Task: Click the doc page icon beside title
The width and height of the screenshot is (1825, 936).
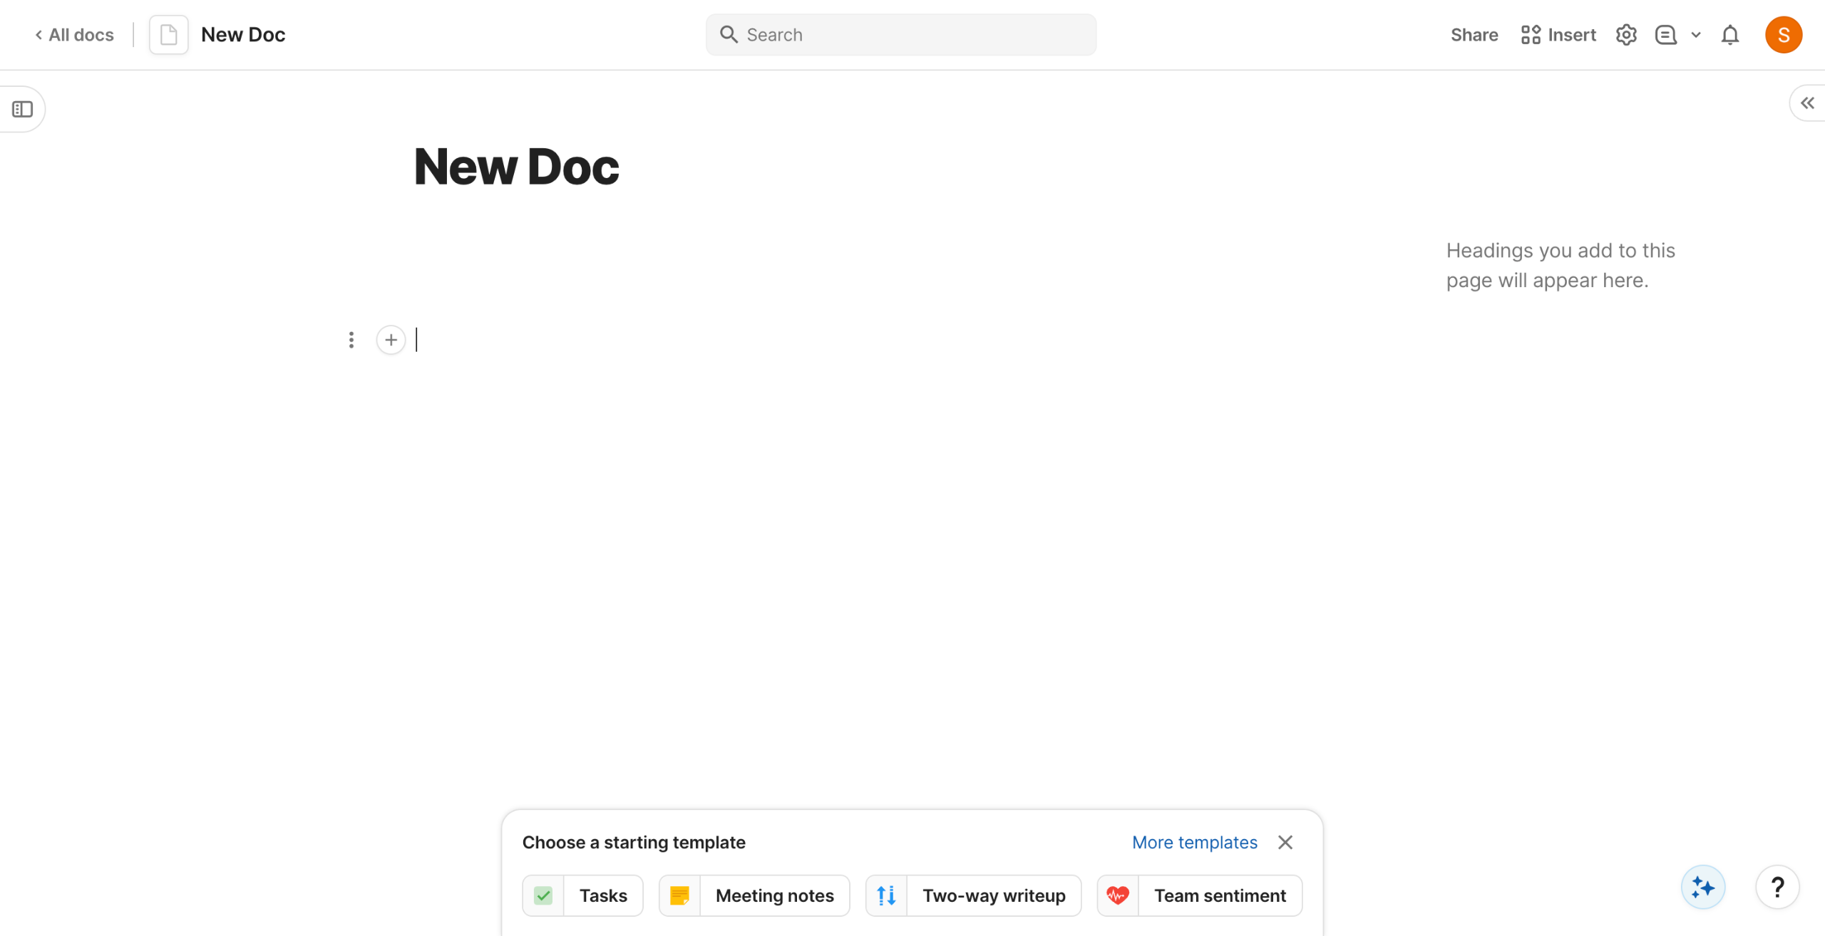Action: point(168,35)
